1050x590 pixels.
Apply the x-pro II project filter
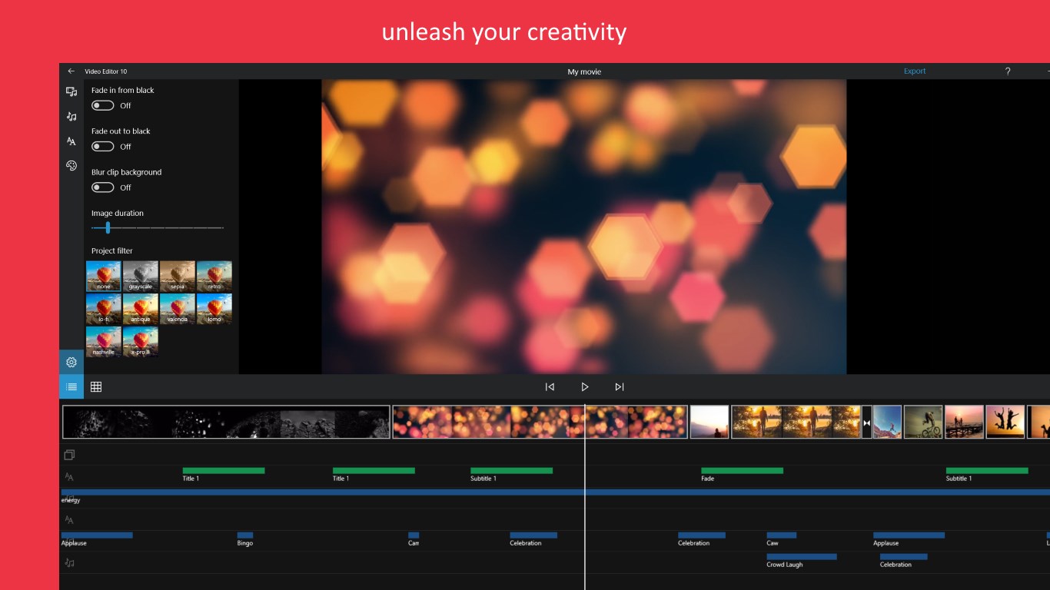[x=141, y=342]
